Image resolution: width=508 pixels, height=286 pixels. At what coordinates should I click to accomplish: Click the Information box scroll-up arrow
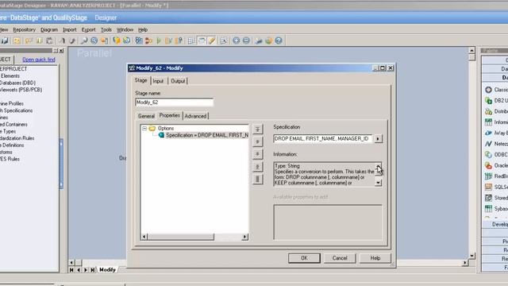point(378,166)
